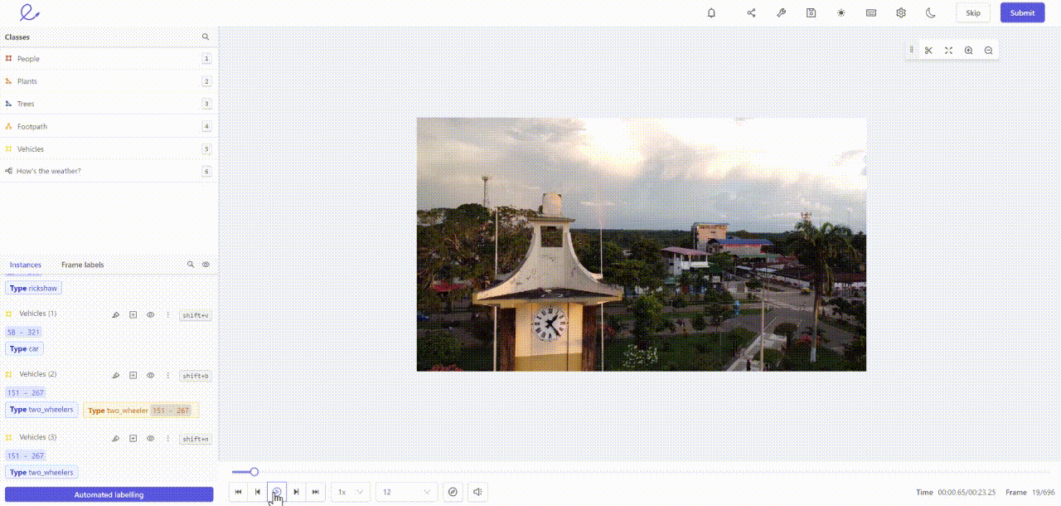Click shift+v shortcut badge for Vehicles (1)
Screen dimensions: 1061x506
[x=196, y=315]
